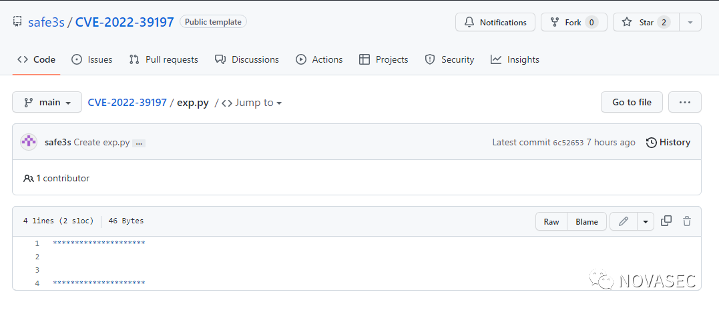This screenshot has width=719, height=310.
Task: Delete the file with trash icon
Action: (x=687, y=221)
